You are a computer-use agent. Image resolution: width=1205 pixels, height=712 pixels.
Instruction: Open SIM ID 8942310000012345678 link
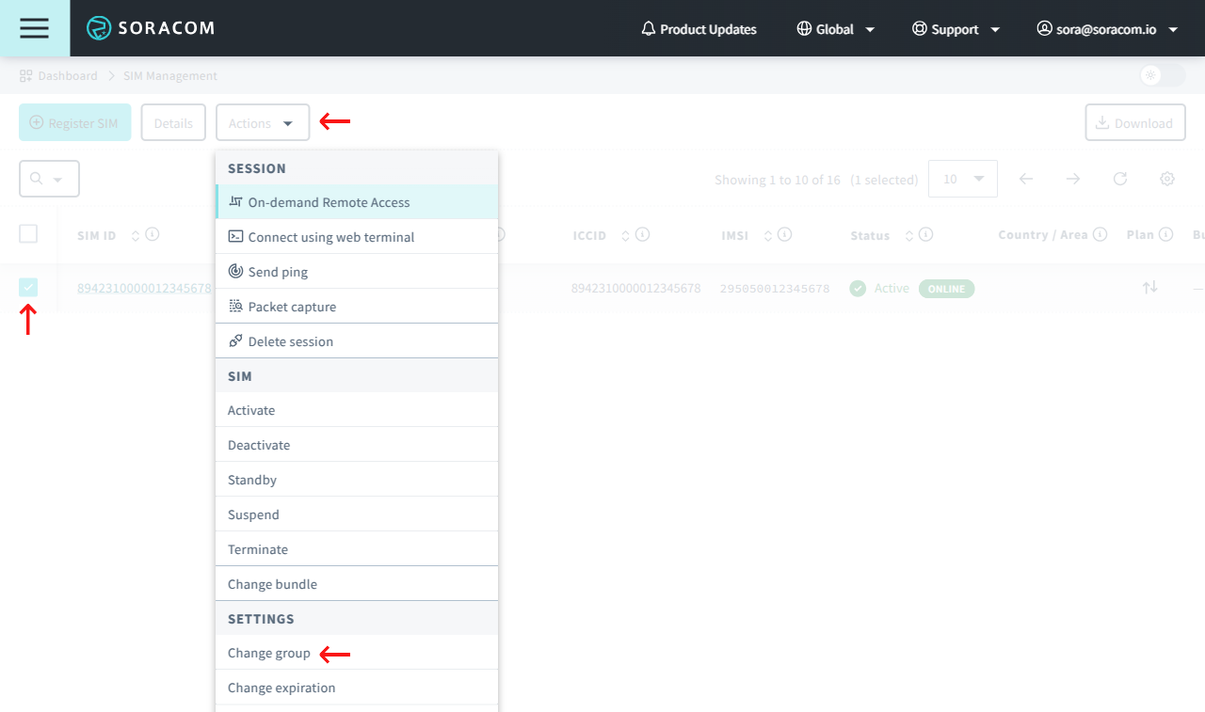pyautogui.click(x=144, y=288)
